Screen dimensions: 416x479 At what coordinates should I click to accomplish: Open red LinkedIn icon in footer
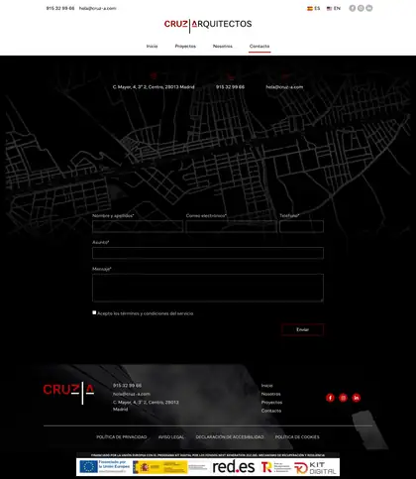click(356, 398)
